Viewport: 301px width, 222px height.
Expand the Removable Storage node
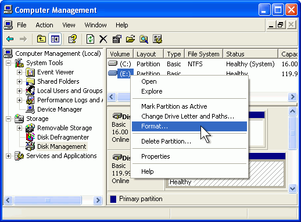click(x=19, y=128)
